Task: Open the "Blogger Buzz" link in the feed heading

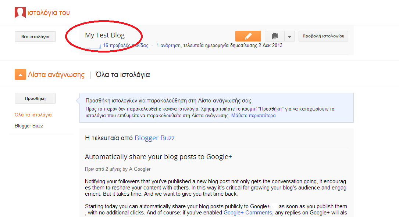Action: (154, 138)
